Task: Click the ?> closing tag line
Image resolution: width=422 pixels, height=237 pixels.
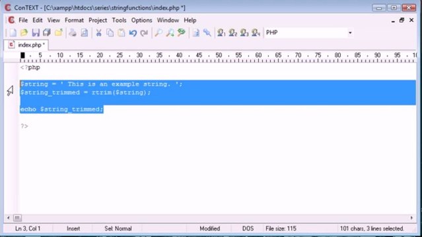Action: pos(24,126)
